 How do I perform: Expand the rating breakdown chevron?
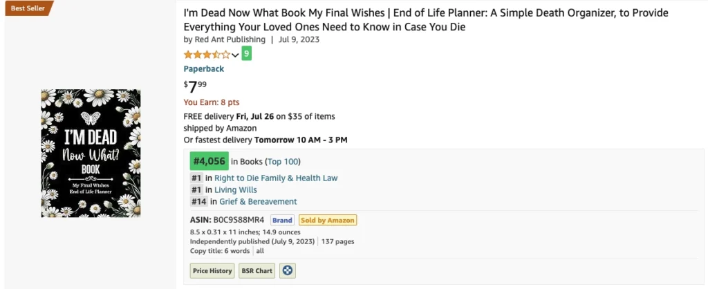pos(235,55)
